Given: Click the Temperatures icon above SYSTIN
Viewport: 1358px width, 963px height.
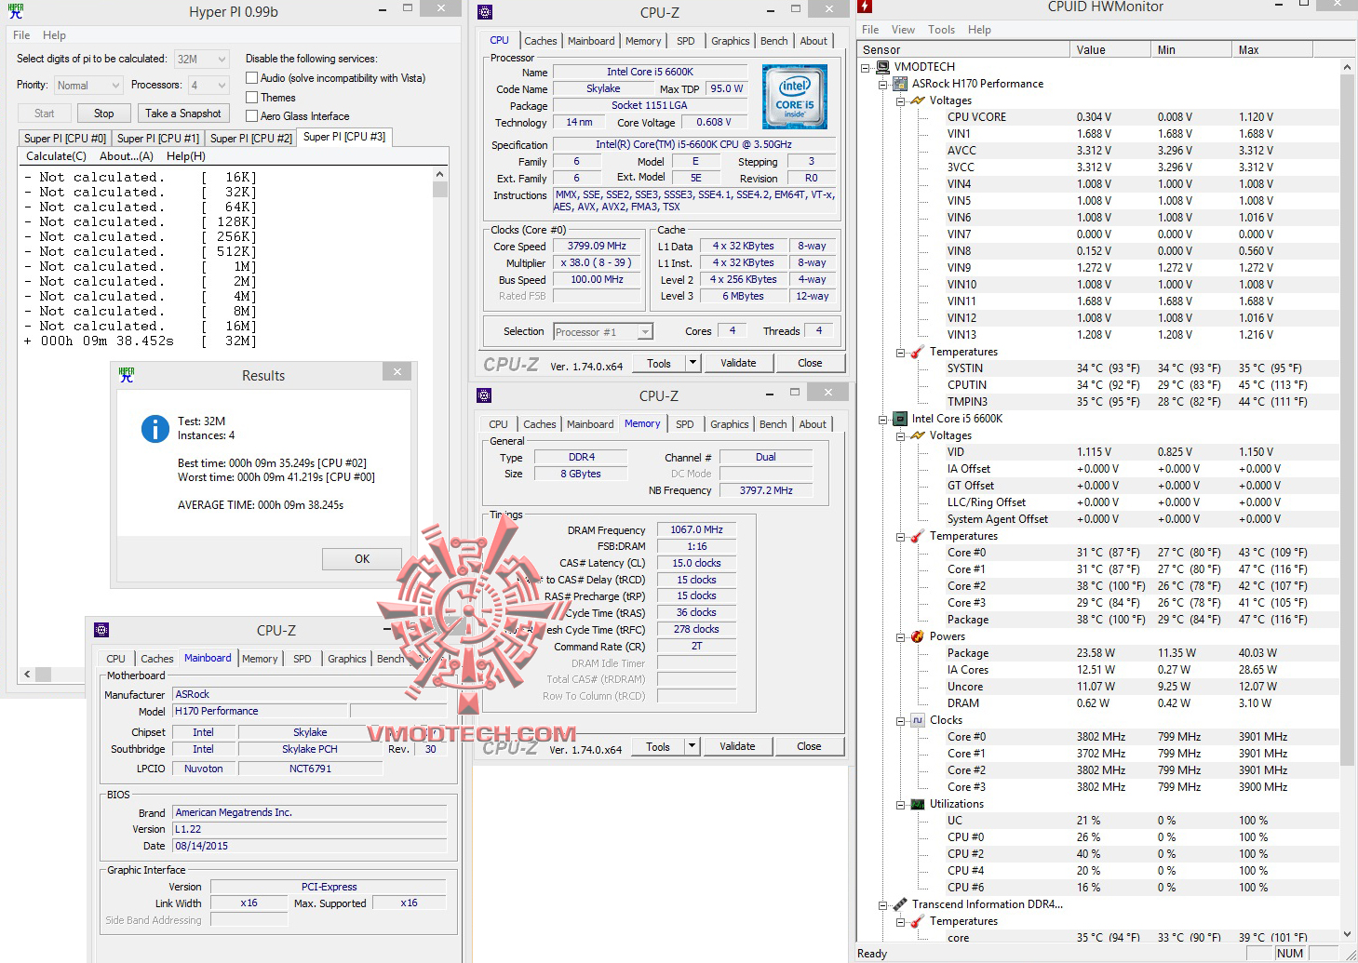Looking at the screenshot, I should click(x=918, y=352).
